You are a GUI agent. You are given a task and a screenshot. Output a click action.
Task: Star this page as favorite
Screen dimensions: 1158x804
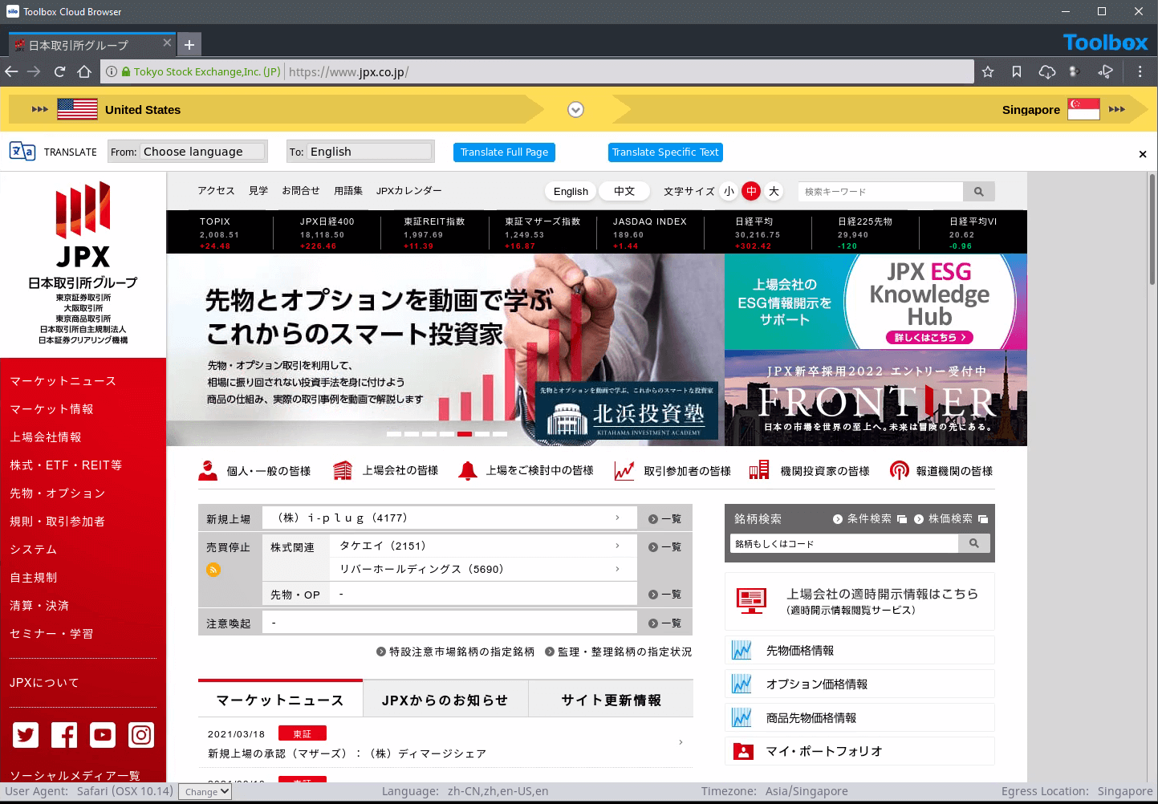coord(988,71)
